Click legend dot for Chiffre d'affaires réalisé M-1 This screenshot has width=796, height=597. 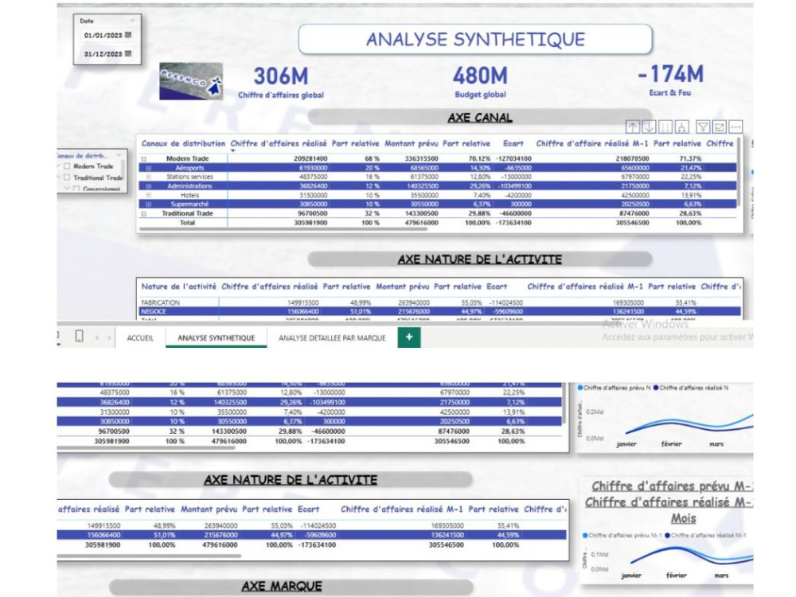point(668,535)
